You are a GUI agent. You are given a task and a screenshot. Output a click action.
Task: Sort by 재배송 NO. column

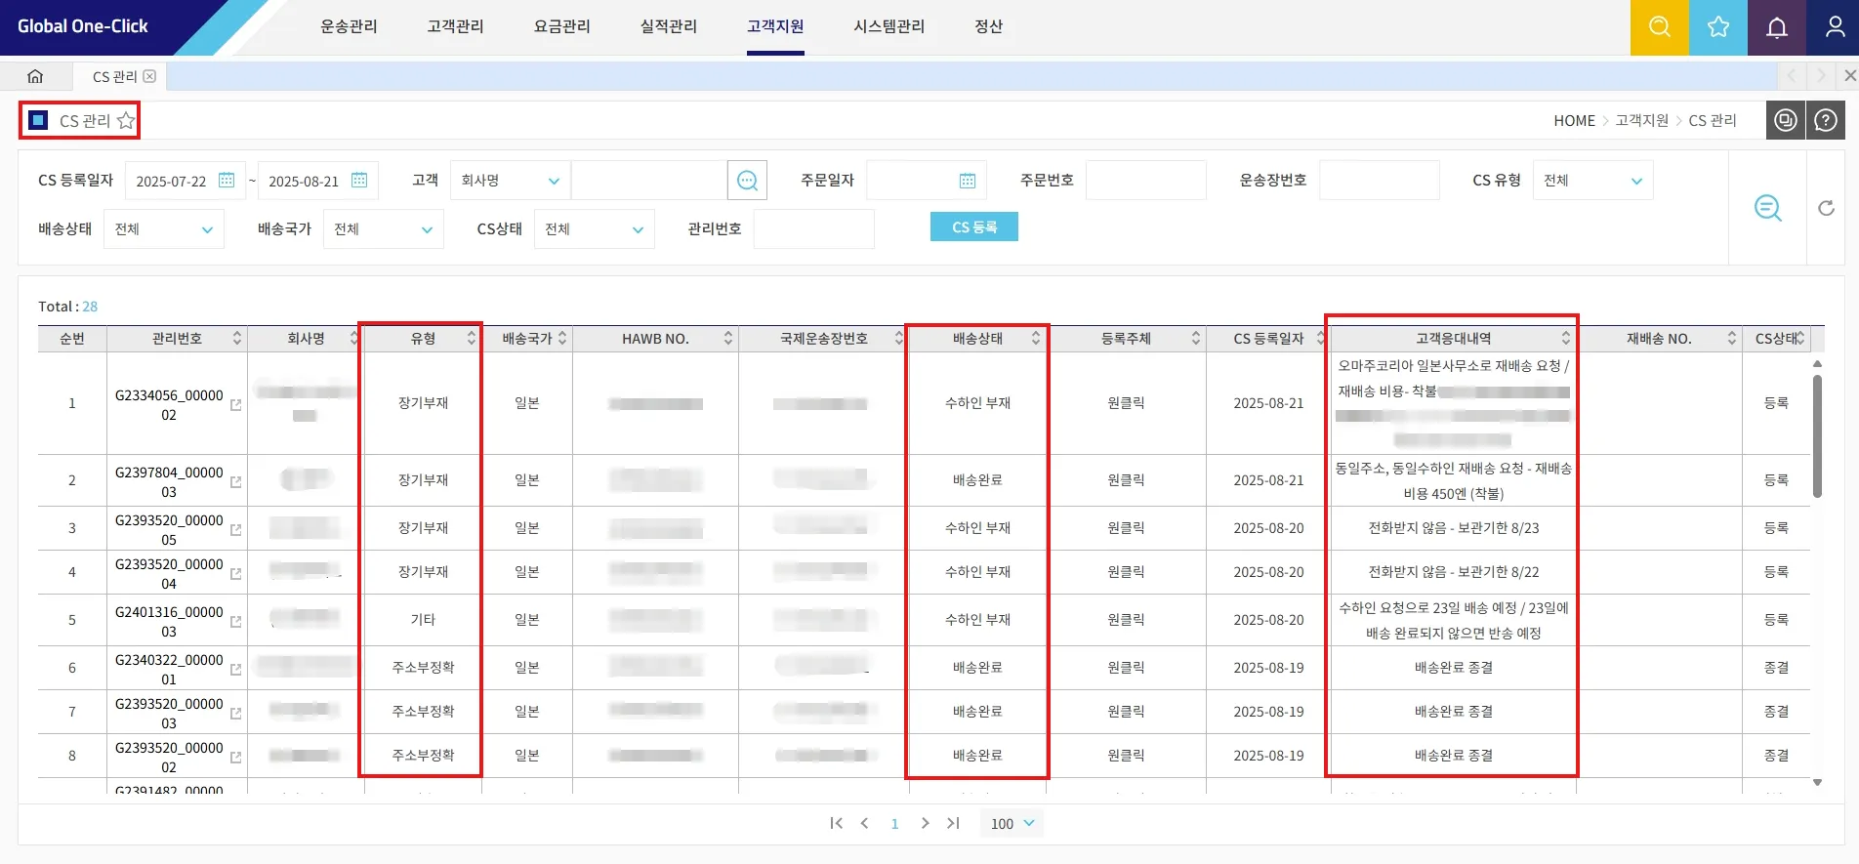tap(1731, 338)
